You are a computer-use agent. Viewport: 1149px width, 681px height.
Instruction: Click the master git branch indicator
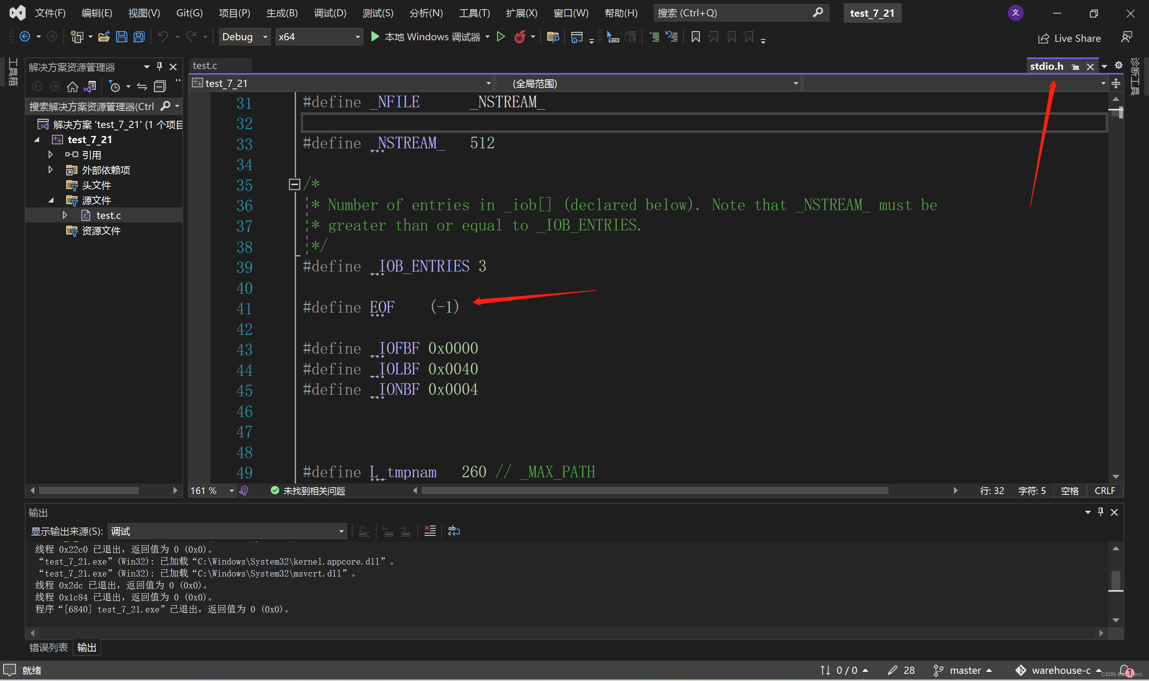coord(964,670)
